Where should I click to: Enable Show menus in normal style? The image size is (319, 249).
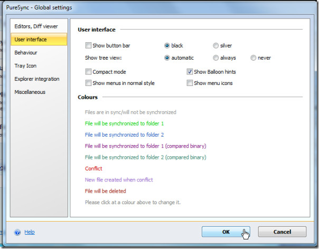point(88,83)
